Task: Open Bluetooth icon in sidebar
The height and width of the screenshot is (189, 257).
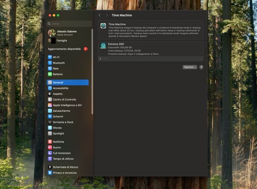Action: [x=50, y=63]
